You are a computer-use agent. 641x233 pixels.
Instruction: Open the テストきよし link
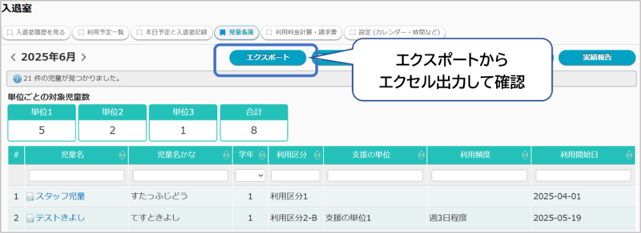[60, 218]
